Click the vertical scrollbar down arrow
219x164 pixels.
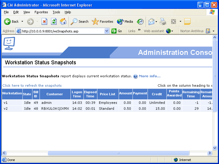pos(215,148)
